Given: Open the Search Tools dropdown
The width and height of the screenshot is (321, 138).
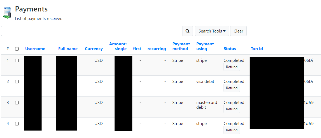Looking at the screenshot, I should point(212,31).
